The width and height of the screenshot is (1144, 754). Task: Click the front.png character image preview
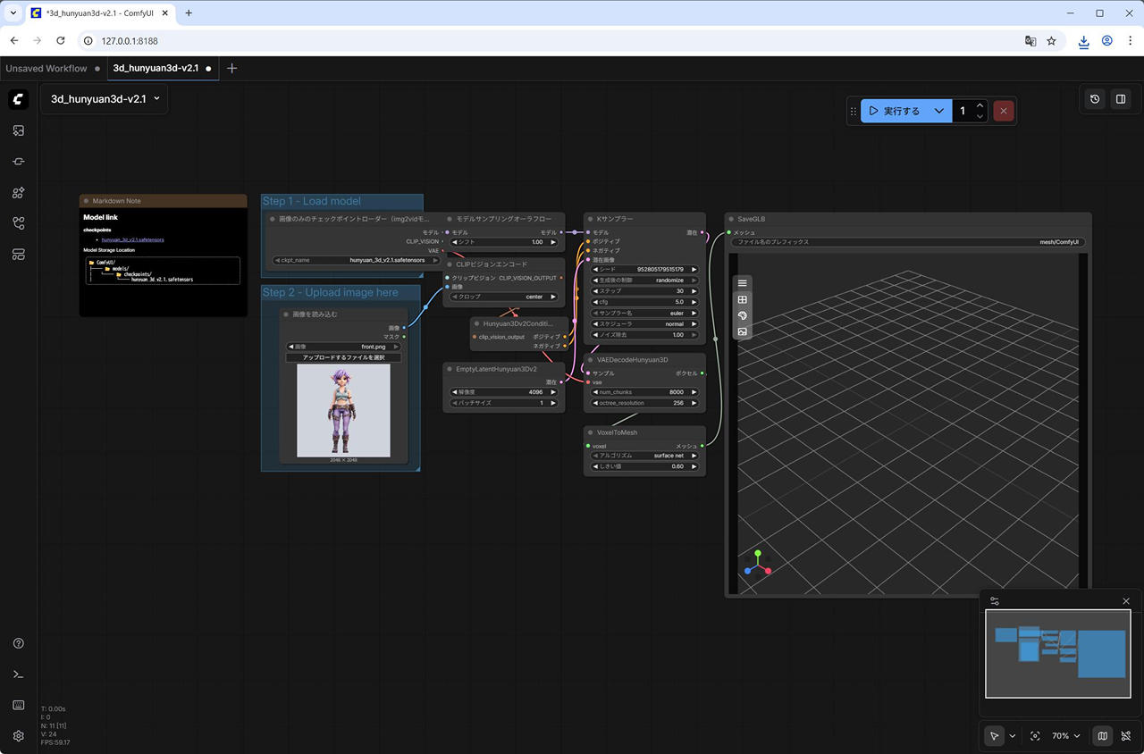(343, 410)
